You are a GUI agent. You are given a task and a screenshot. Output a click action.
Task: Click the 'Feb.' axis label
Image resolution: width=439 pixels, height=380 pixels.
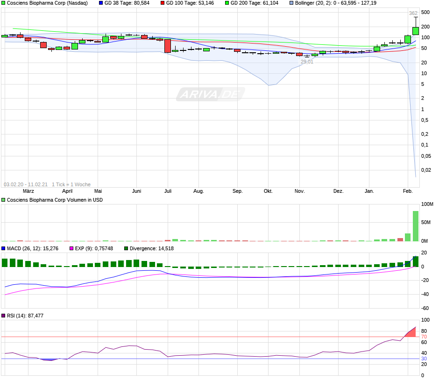408,191
